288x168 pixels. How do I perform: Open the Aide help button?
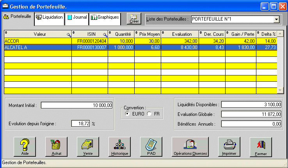[25, 147]
